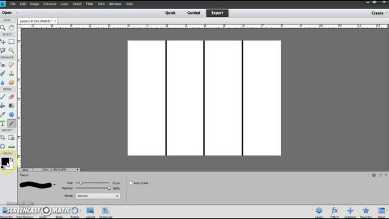
Task: Select the Rectangular Marquee tool
Action: (12, 42)
